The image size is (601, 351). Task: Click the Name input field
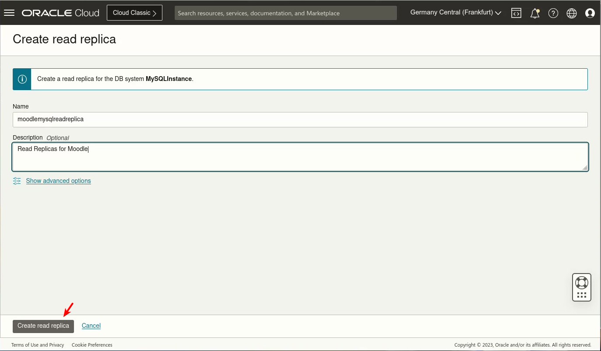point(300,119)
